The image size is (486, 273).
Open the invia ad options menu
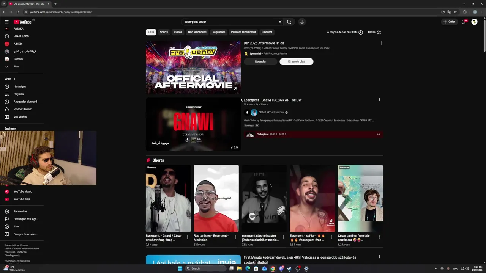point(379,257)
